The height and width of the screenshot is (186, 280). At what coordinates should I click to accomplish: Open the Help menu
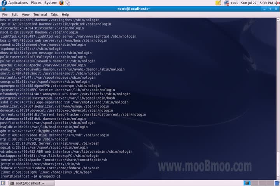point(65,15)
